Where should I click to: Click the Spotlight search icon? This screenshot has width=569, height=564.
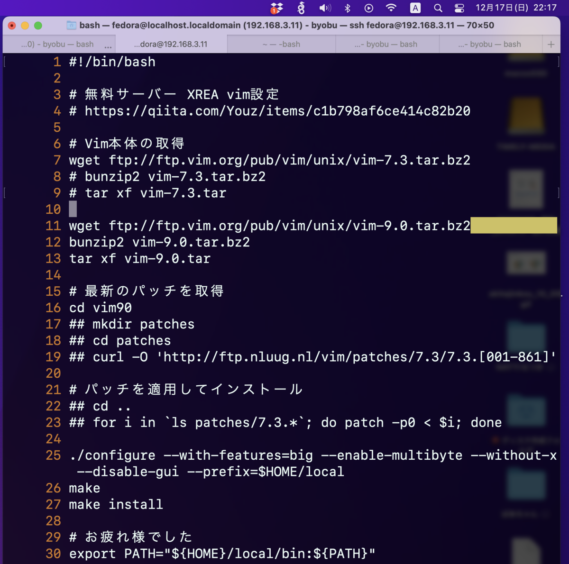pos(438,8)
